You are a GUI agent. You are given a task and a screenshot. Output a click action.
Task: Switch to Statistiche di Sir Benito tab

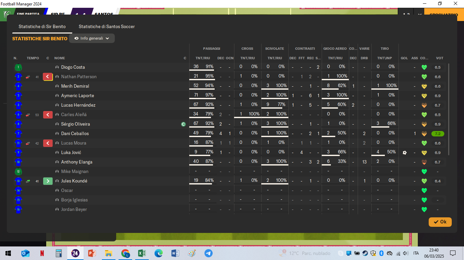pos(42,26)
